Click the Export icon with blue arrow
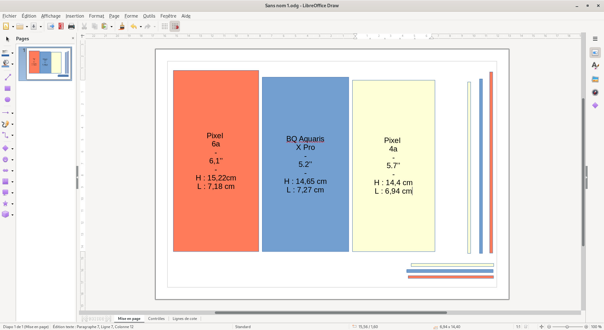 pos(51,26)
